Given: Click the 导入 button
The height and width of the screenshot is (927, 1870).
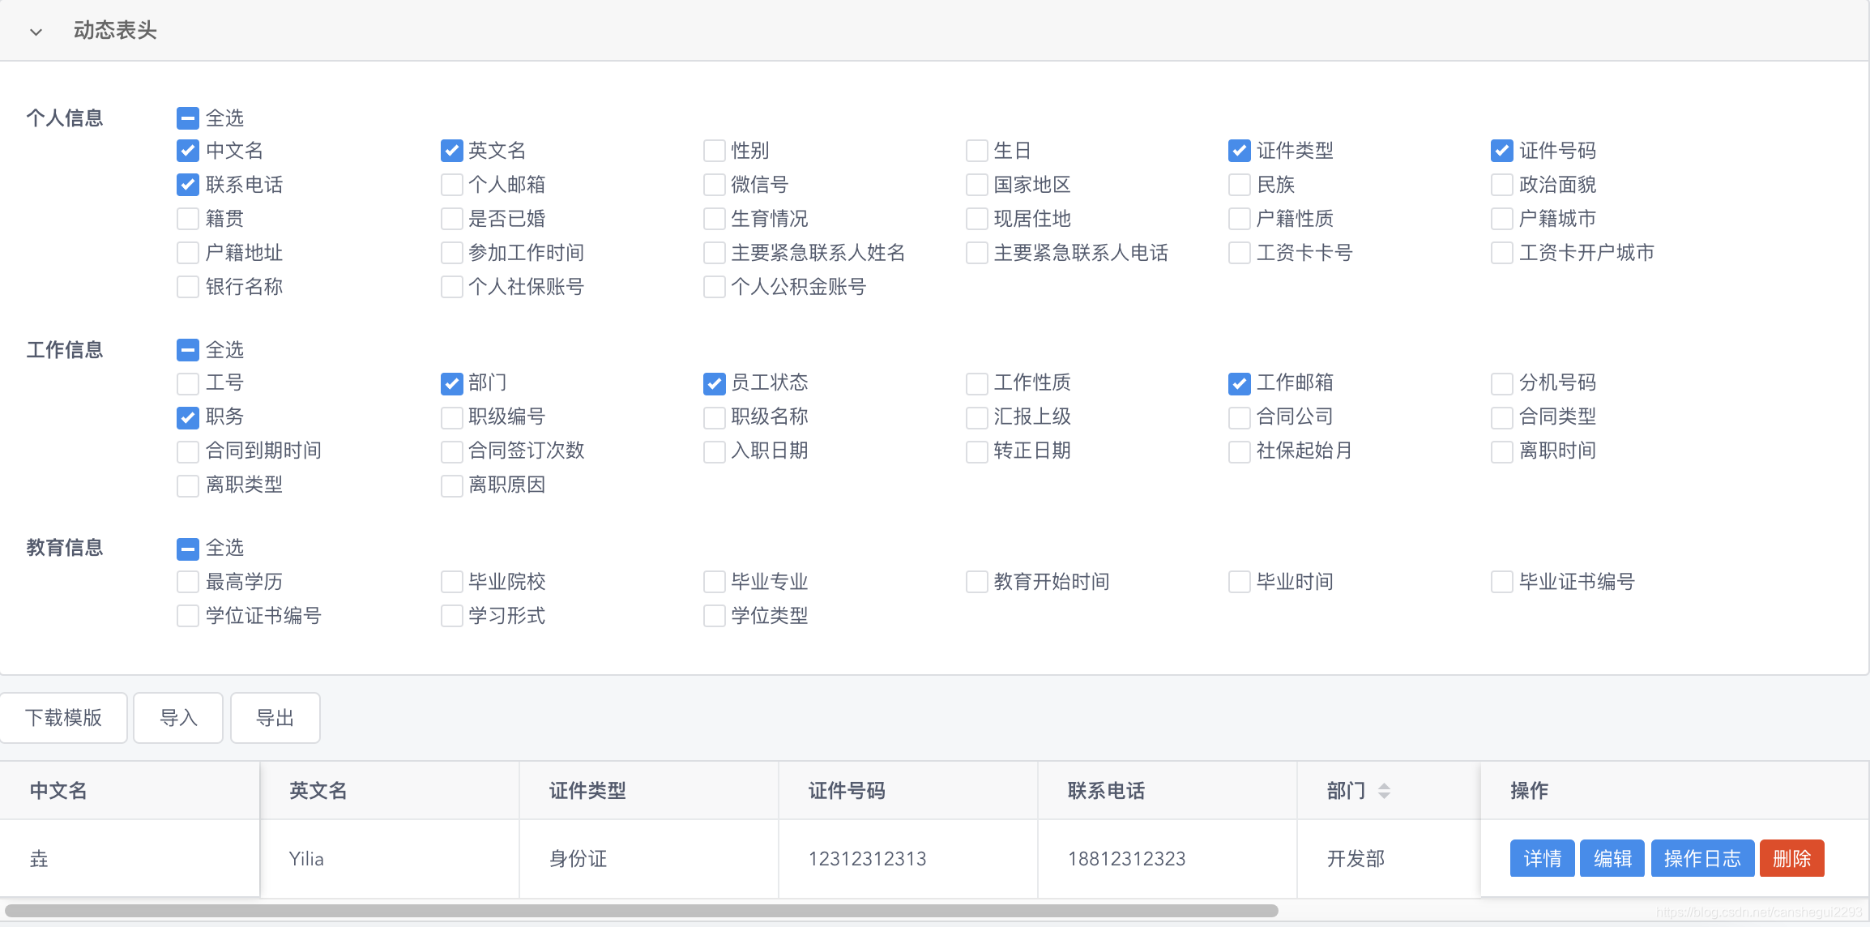Looking at the screenshot, I should click(x=178, y=718).
